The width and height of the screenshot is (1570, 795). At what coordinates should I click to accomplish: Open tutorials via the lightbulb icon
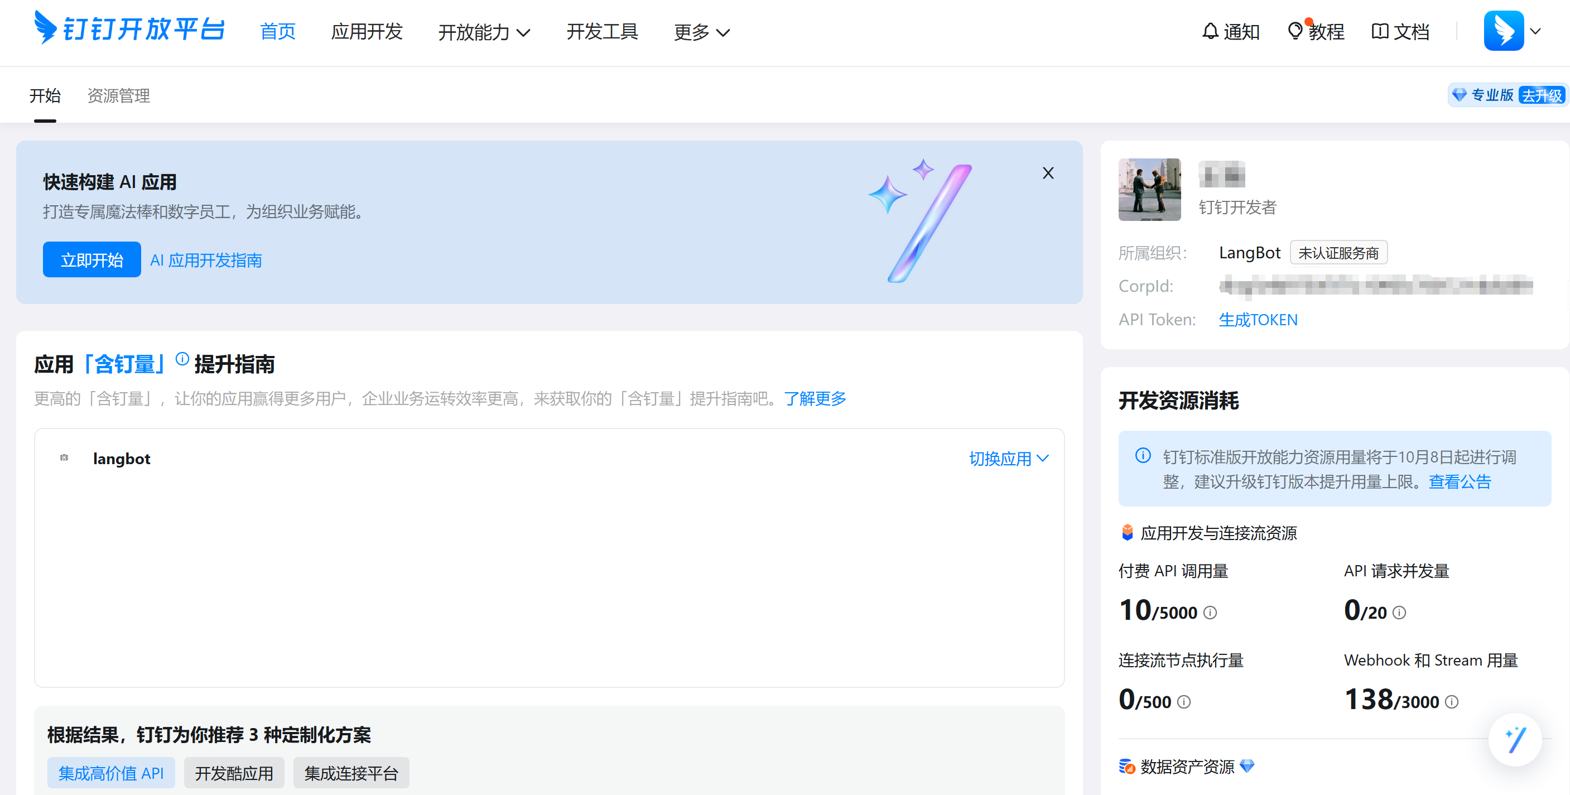[1294, 31]
